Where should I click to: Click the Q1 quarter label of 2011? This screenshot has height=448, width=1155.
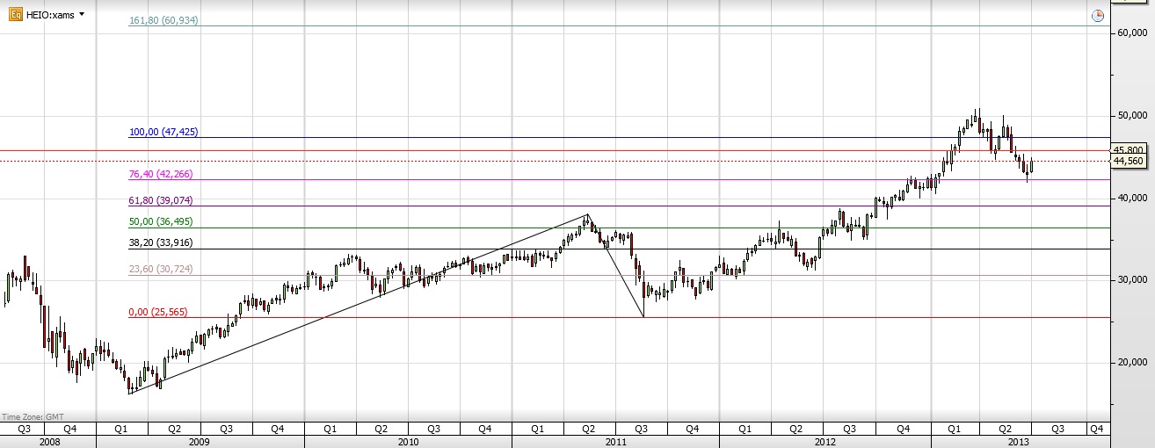coord(537,429)
